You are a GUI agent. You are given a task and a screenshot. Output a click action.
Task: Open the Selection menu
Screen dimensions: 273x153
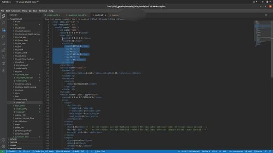(16, 11)
